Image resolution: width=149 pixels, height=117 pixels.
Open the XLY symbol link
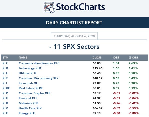pos(5,78)
